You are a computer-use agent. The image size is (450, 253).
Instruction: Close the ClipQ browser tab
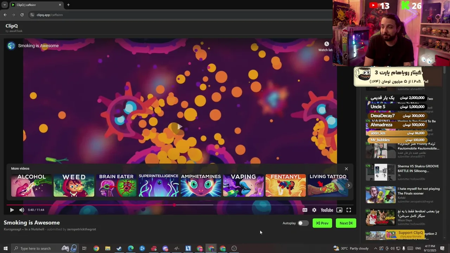[60, 5]
